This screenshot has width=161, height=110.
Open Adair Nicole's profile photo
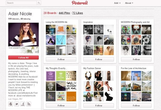(23, 36)
